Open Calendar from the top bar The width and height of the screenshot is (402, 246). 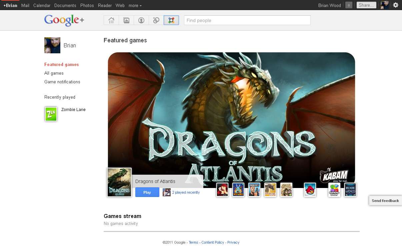click(x=42, y=5)
